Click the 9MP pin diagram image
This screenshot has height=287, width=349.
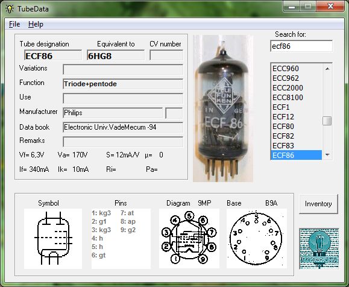point(189,238)
